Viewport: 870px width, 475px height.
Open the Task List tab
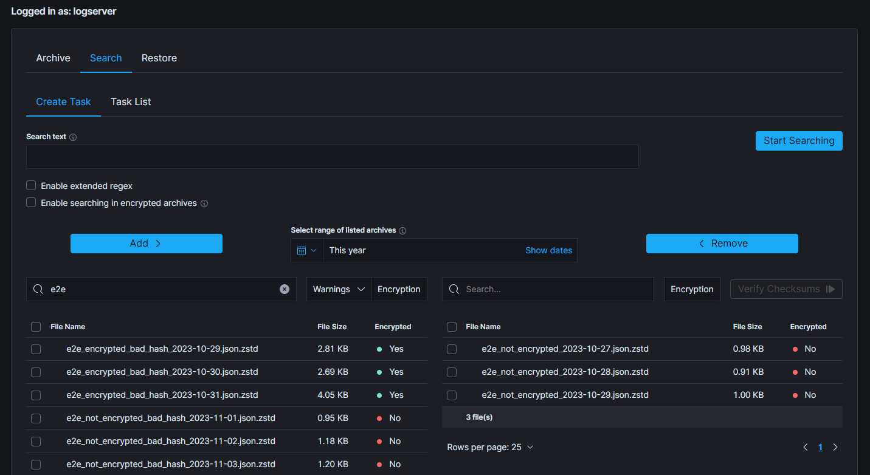pos(131,102)
